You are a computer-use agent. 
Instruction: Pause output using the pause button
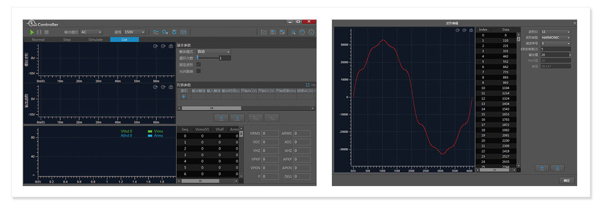[x=39, y=32]
